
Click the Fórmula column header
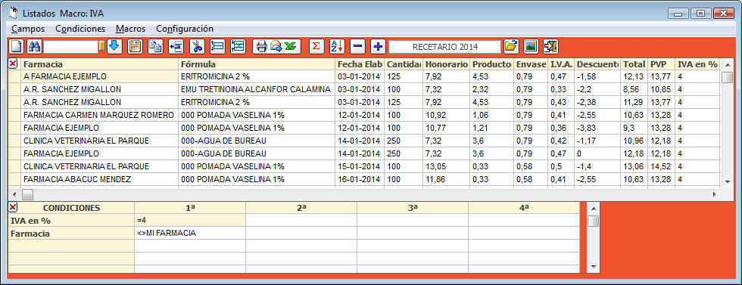point(257,64)
